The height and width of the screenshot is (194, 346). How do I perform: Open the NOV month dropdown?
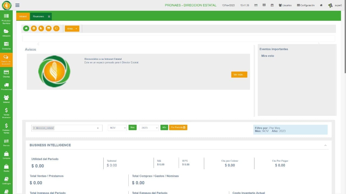[117, 128]
